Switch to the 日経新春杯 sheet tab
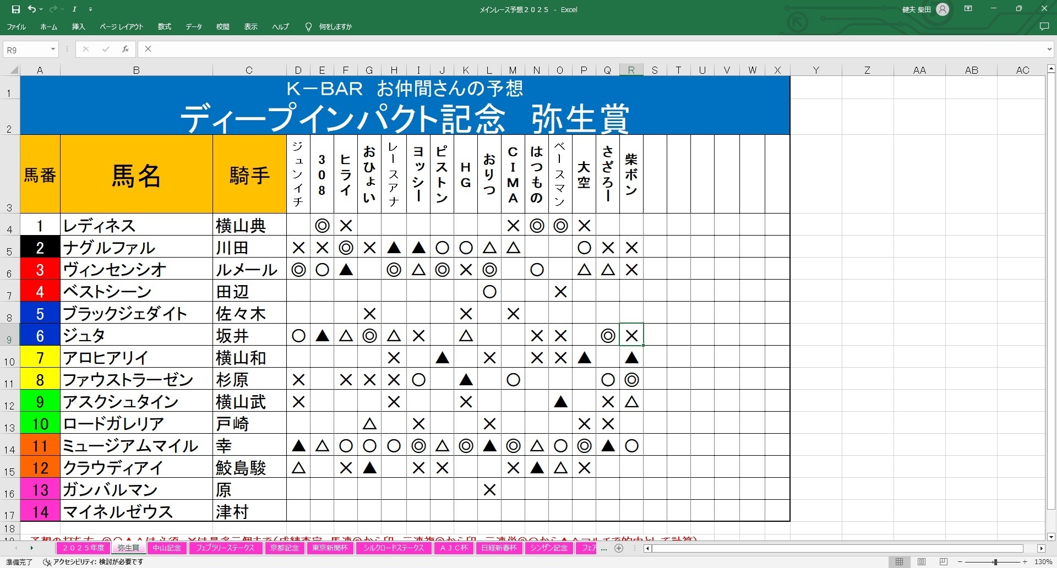Viewport: 1057px width, 568px height. tap(499, 548)
